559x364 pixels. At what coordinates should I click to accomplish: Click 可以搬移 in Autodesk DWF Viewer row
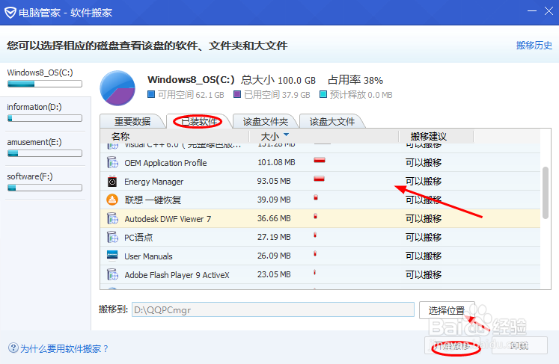424,219
